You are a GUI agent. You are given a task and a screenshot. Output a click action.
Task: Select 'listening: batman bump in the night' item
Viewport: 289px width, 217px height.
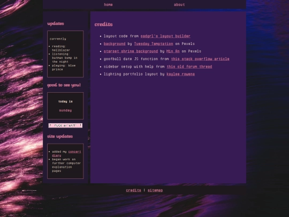coord(65,58)
